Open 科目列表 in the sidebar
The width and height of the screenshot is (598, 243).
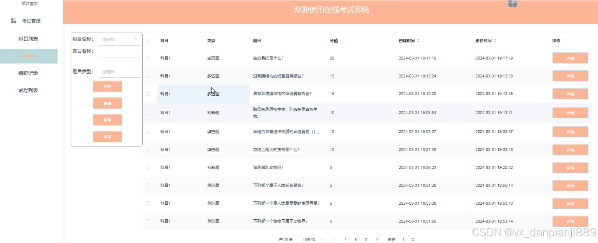(29, 39)
